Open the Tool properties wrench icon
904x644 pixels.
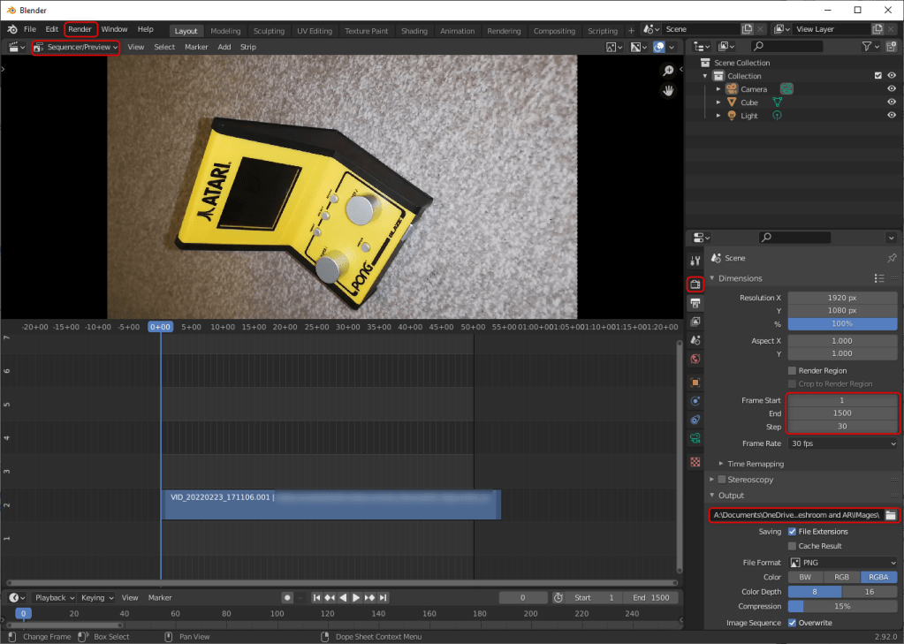point(695,260)
